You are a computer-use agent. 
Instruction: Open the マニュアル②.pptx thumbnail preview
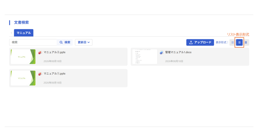23,57
